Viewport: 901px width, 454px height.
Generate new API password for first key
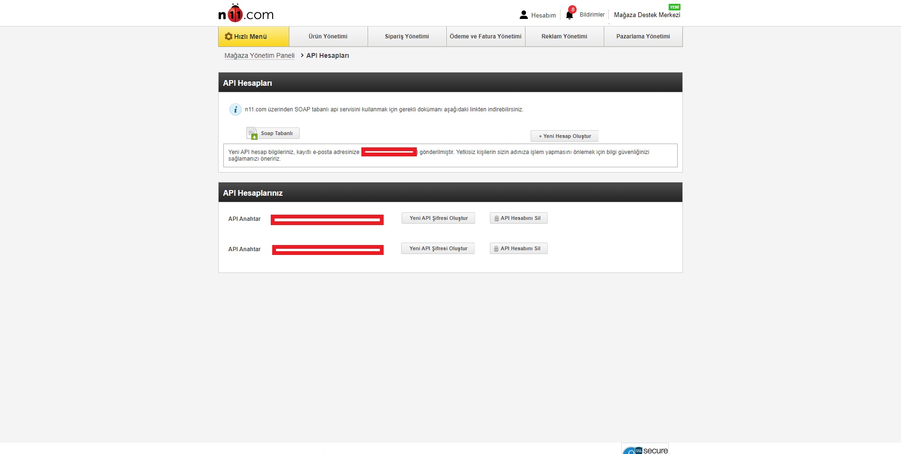(438, 218)
